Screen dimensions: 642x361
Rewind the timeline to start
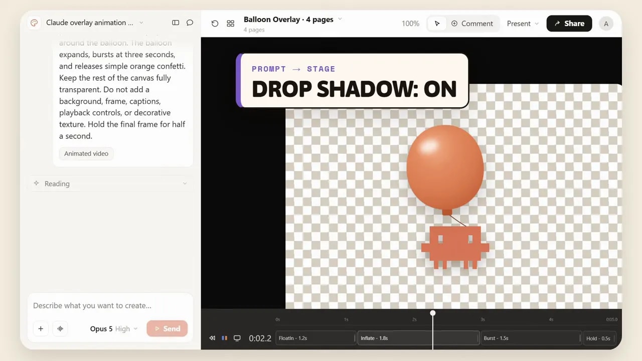click(x=212, y=338)
